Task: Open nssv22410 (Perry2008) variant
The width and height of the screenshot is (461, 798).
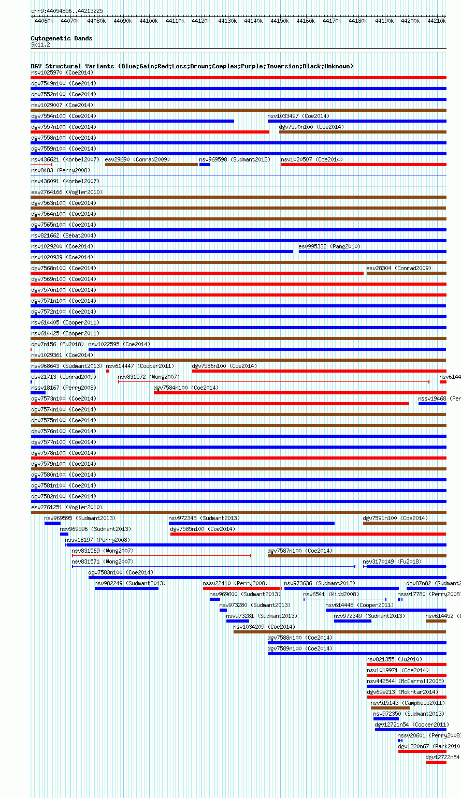Action: (235, 584)
